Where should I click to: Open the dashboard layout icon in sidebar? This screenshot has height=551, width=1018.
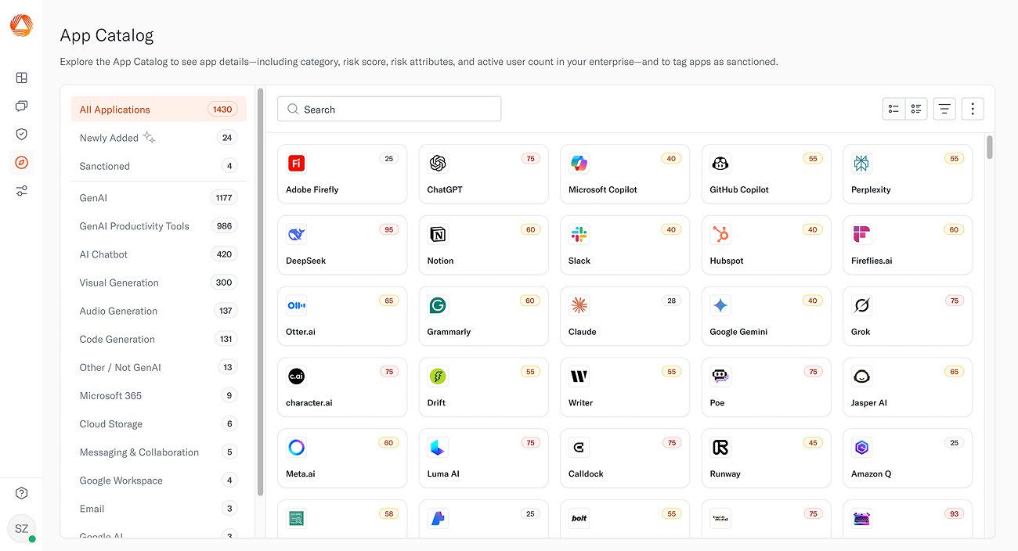point(22,77)
